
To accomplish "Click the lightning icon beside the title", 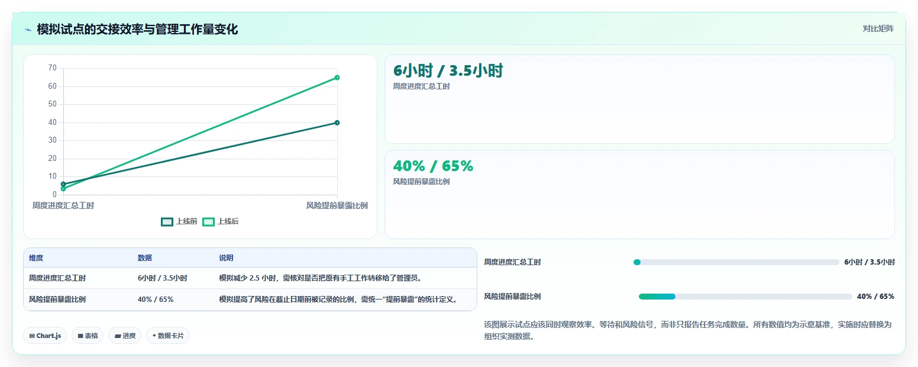I will (x=28, y=30).
